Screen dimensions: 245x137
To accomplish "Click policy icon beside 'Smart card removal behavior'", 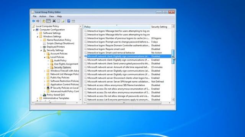I will tap(86, 53).
